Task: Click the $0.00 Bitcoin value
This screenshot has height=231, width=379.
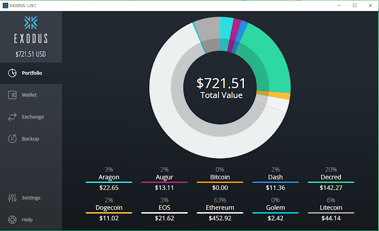Action: click(x=220, y=188)
